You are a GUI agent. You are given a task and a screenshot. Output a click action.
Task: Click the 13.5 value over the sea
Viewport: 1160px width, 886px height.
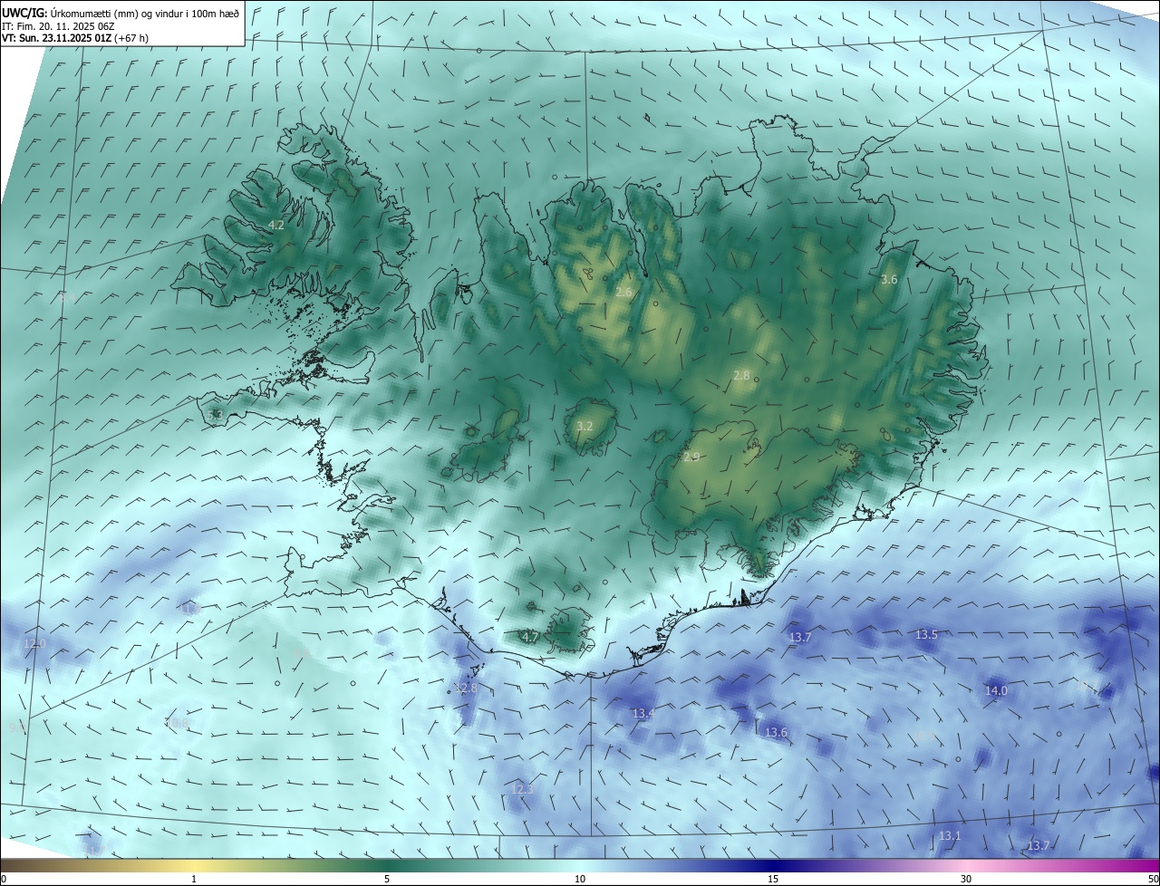(926, 635)
